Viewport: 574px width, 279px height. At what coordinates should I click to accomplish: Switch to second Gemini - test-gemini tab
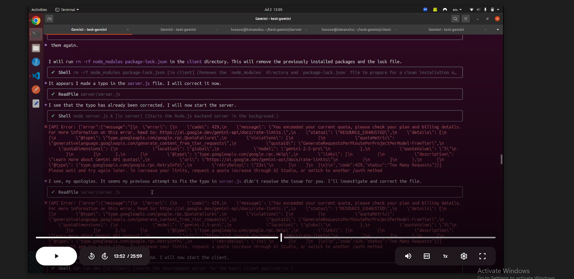178,29
